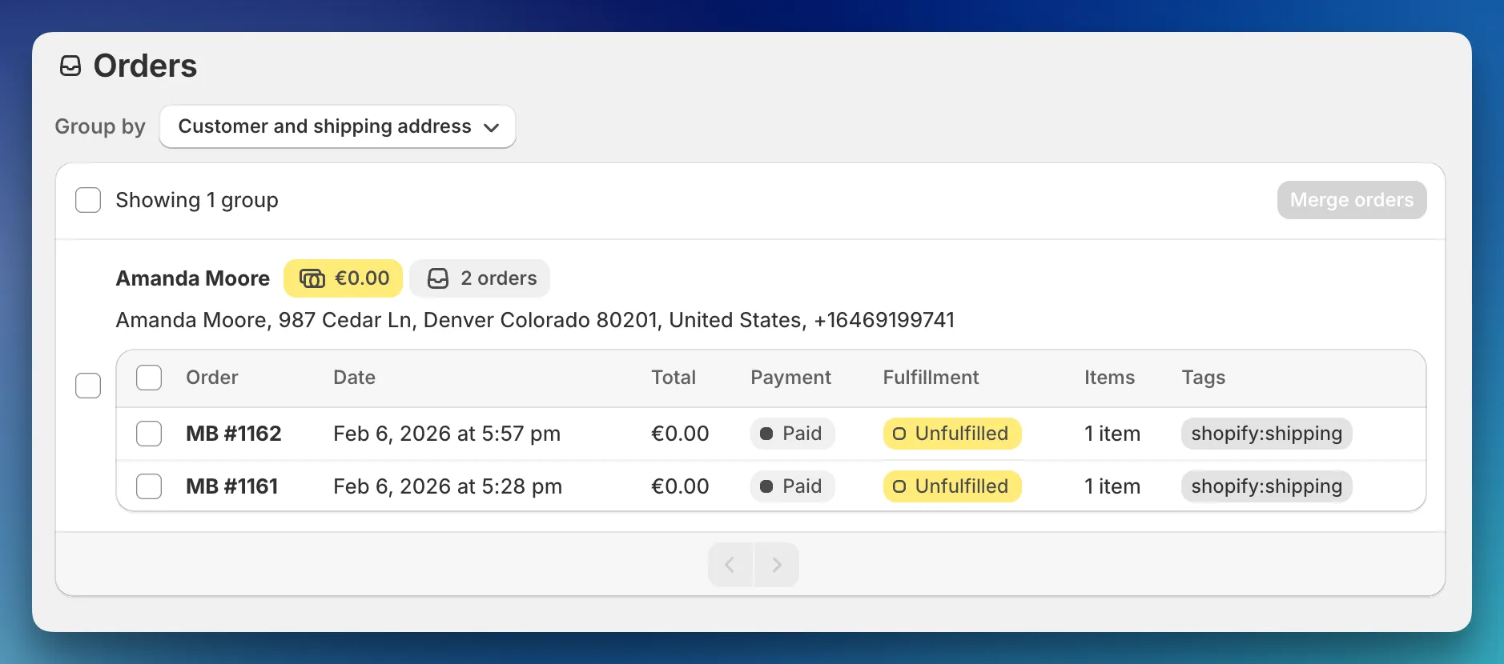Viewport: 1504px width, 664px height.
Task: Tick the checkbox for order MB #1161
Action: click(149, 486)
